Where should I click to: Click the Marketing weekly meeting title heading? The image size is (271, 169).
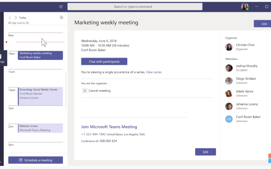[106, 23]
